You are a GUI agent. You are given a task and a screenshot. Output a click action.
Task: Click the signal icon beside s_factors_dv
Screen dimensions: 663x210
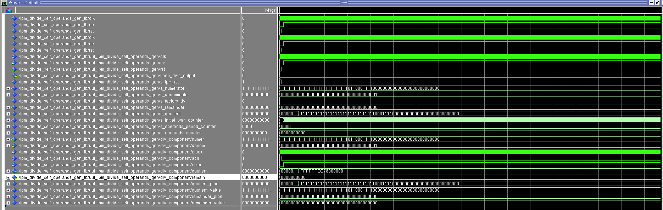click(14, 101)
